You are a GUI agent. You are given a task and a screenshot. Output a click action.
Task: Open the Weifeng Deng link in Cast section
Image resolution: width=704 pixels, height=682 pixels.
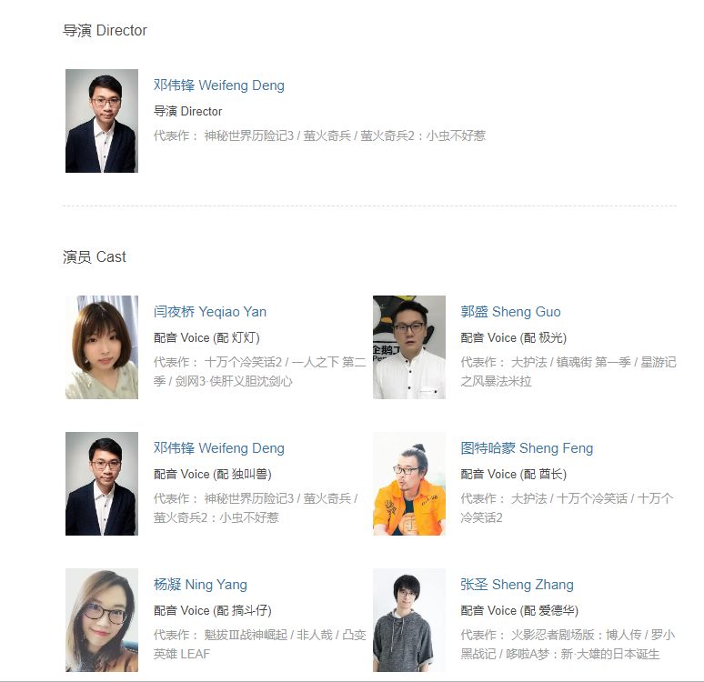(218, 448)
